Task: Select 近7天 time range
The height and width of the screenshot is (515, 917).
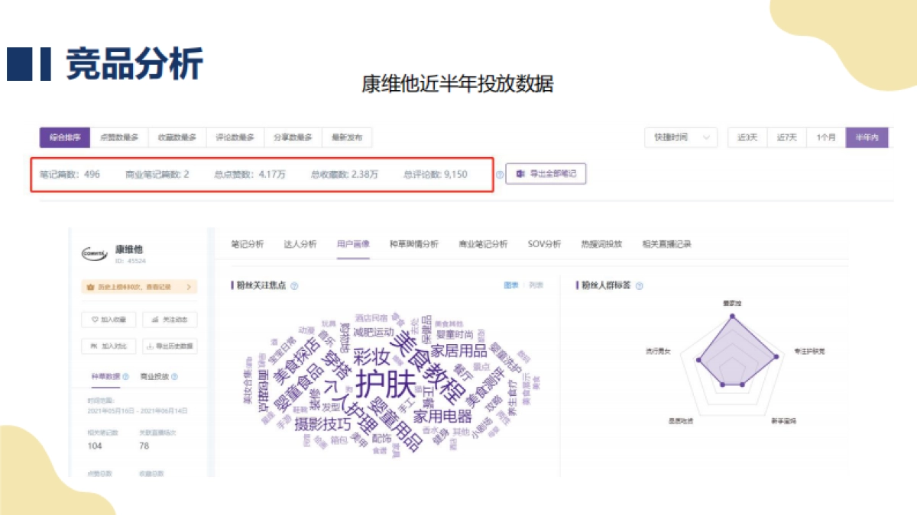Action: click(786, 137)
